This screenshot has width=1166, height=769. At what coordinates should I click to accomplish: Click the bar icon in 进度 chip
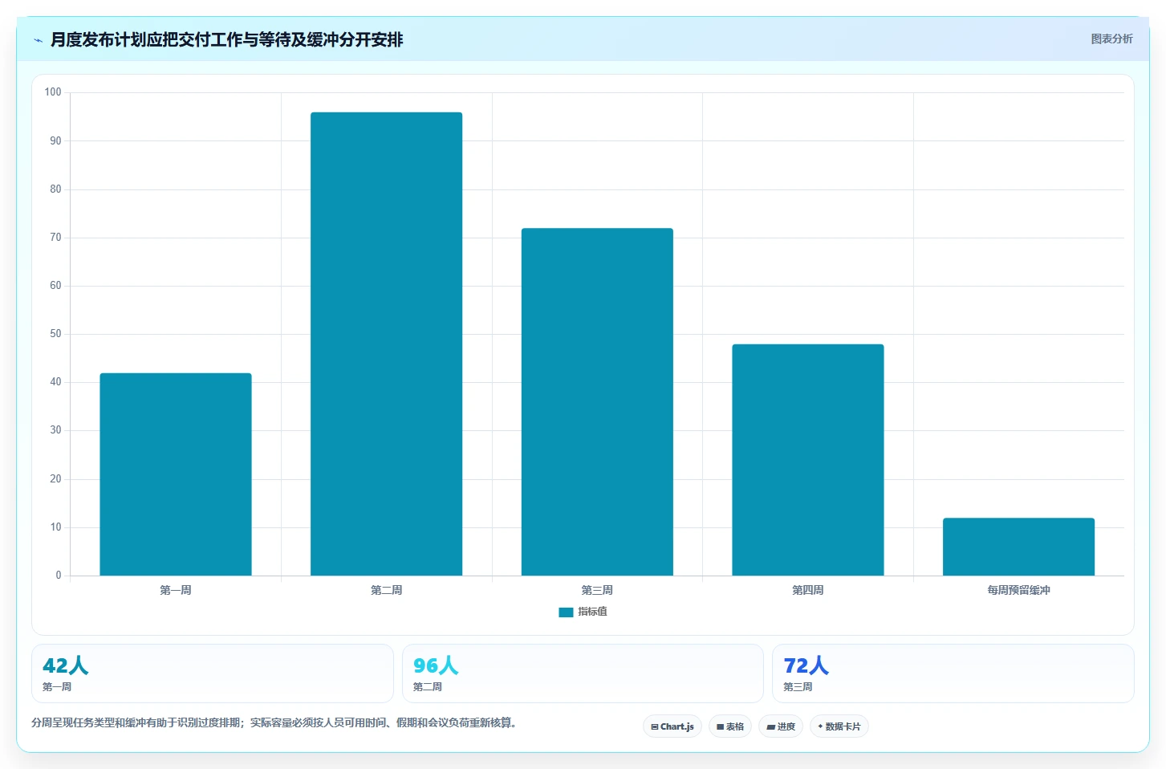coord(770,727)
